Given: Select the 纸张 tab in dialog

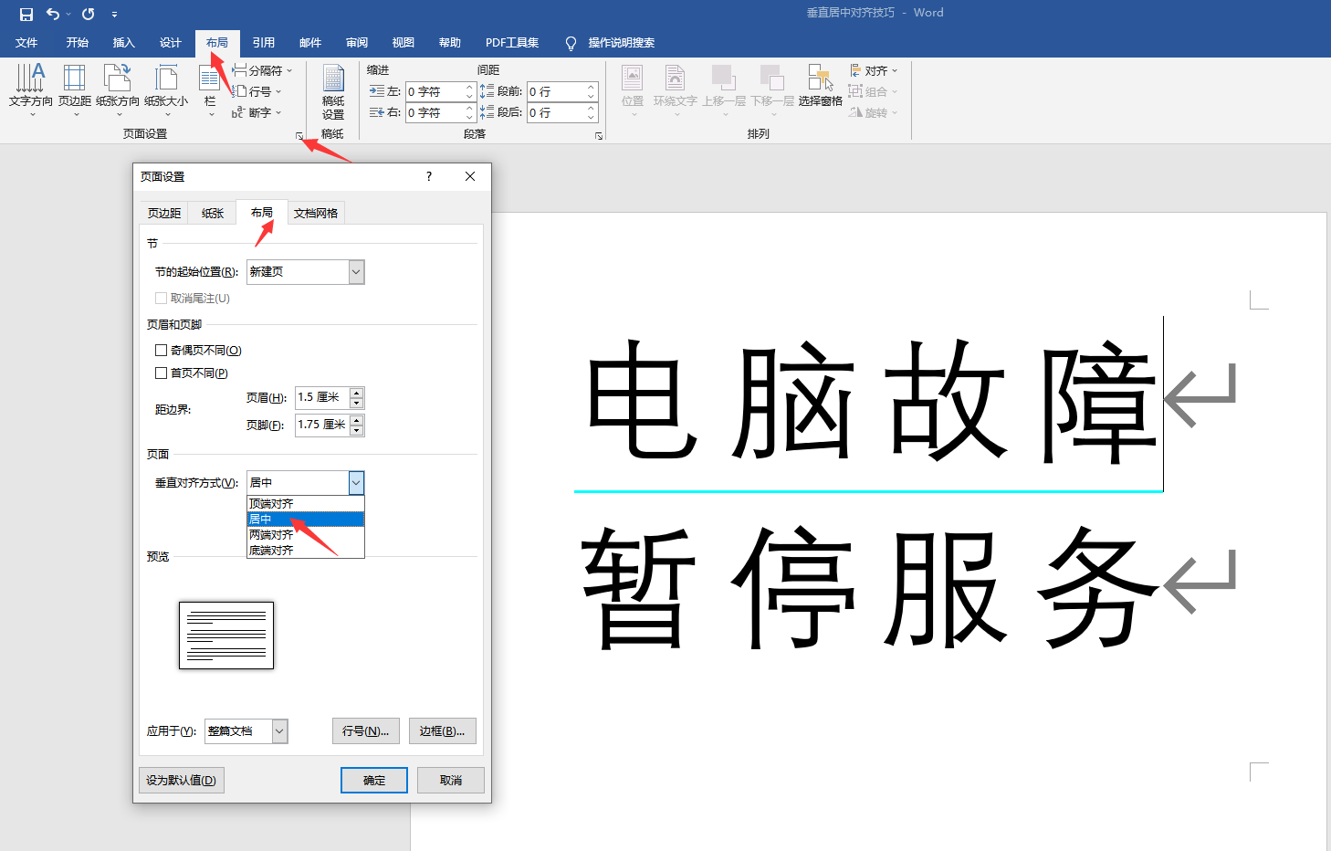Looking at the screenshot, I should (213, 213).
